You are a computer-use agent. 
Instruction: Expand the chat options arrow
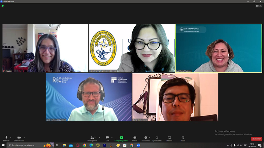coord(112,137)
